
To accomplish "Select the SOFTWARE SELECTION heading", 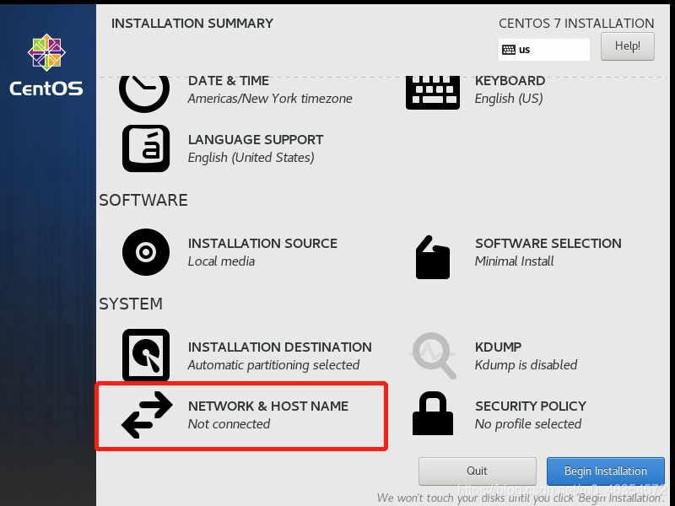I will (548, 244).
